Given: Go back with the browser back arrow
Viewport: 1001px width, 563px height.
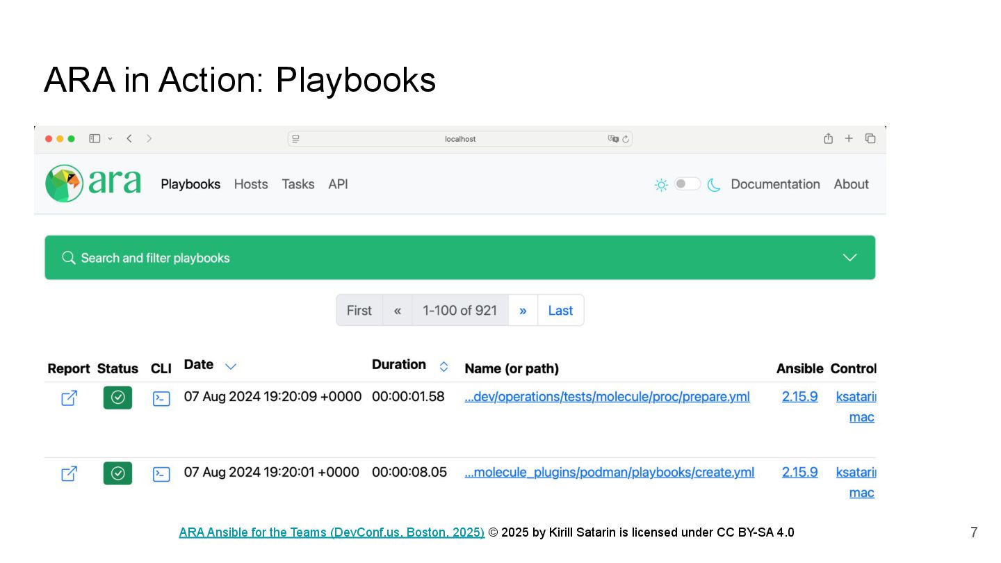Looking at the screenshot, I should pos(129,139).
